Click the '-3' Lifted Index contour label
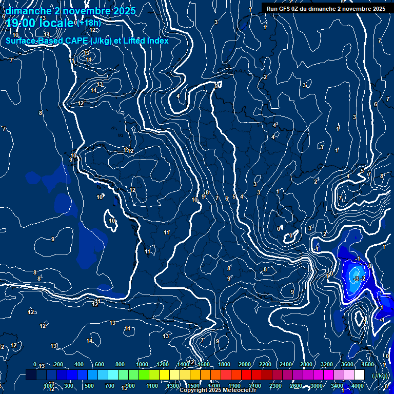 pyautogui.click(x=356, y=279)
